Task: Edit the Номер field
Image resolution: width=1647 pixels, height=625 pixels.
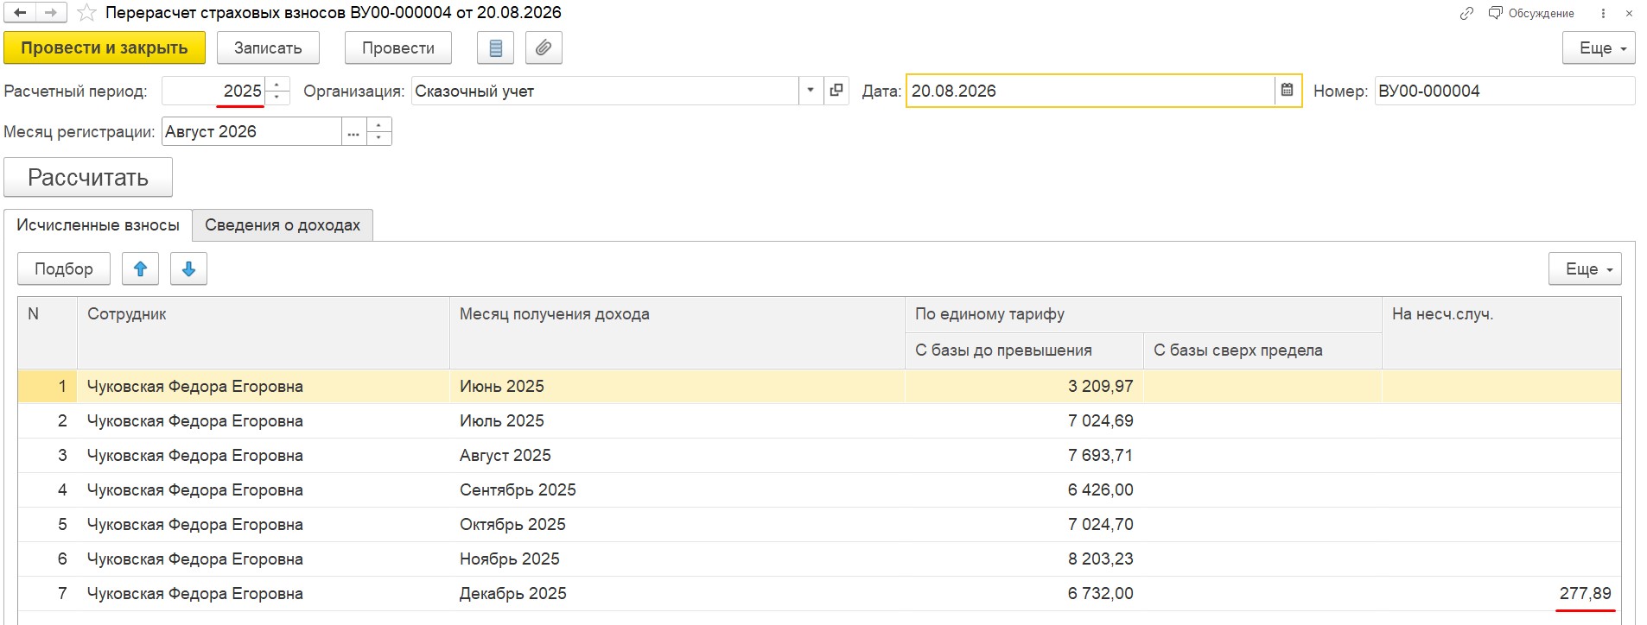Action: pyautogui.click(x=1504, y=92)
